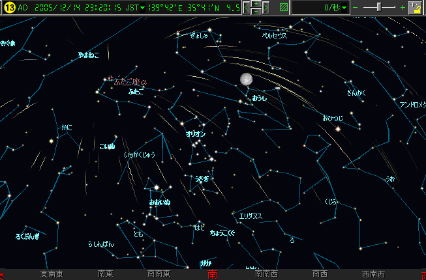Screen dimensions: 426x280
Task: Click the slider handle in the top bar
Action: click(x=380, y=7)
